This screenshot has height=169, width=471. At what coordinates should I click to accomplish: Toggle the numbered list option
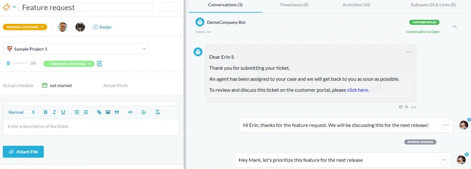[77, 112]
